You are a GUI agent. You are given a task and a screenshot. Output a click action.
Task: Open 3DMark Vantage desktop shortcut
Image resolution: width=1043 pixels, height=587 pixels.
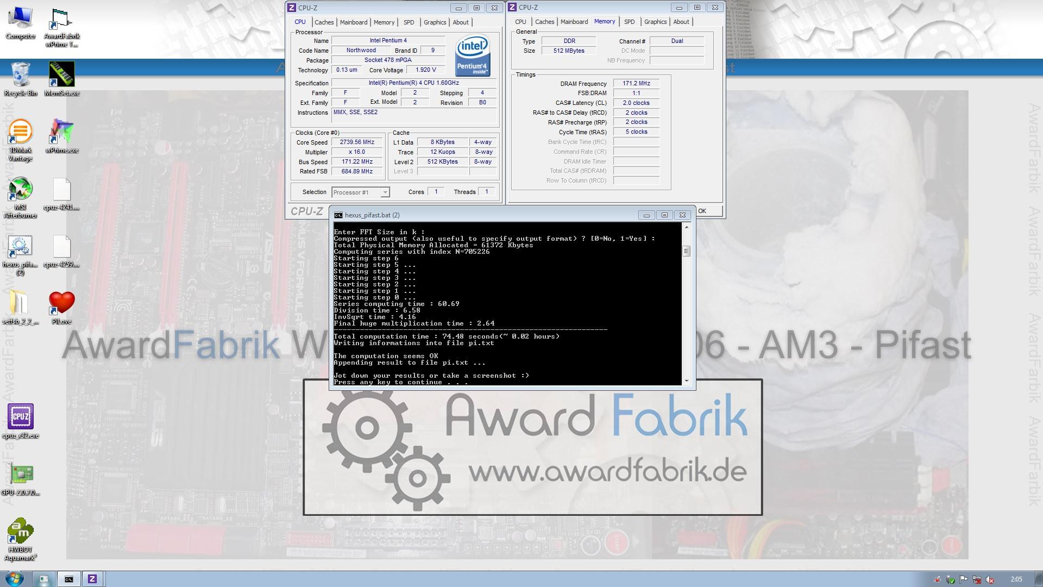coord(21,140)
